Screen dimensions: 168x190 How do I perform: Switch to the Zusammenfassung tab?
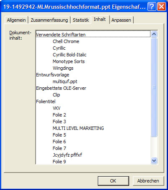(49, 20)
